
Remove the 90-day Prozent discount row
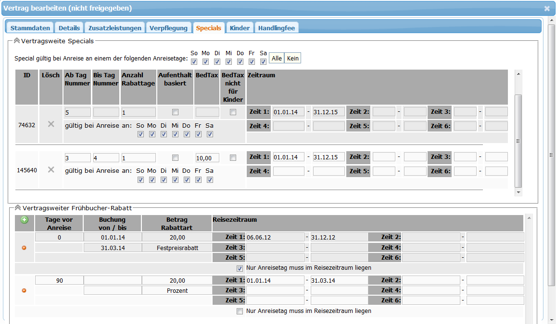24,290
